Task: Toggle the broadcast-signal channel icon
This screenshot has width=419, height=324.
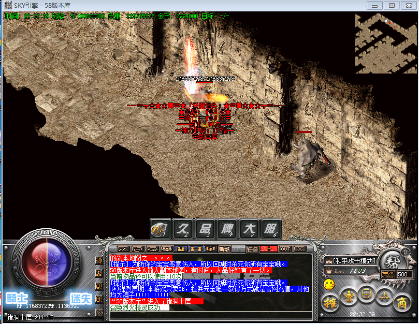Action: 99,312
